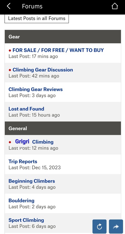The image size is (125, 234).
Task: Click the refresh icon button
Action: [99, 227]
